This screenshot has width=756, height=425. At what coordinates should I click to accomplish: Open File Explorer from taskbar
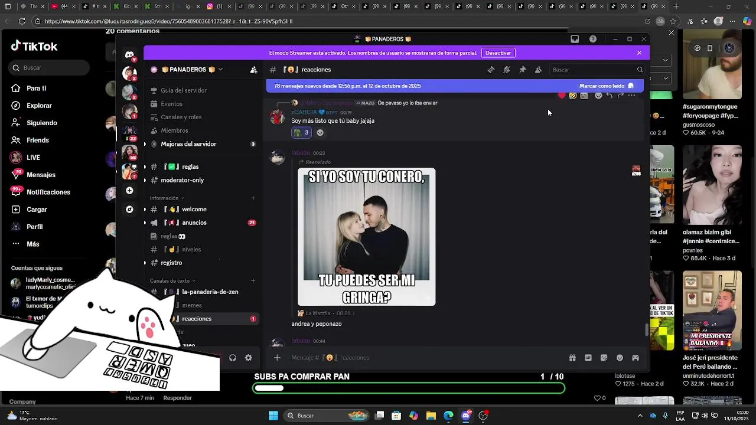[431, 416]
